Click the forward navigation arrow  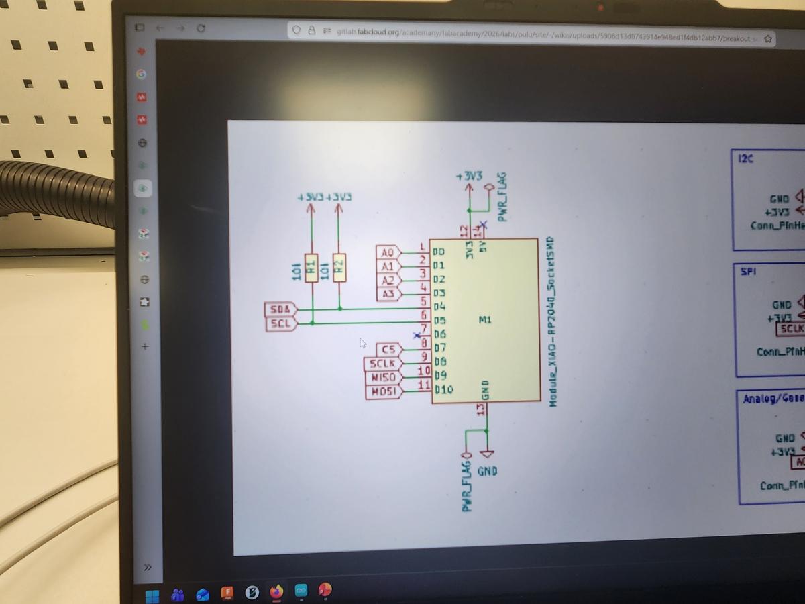pos(180,28)
